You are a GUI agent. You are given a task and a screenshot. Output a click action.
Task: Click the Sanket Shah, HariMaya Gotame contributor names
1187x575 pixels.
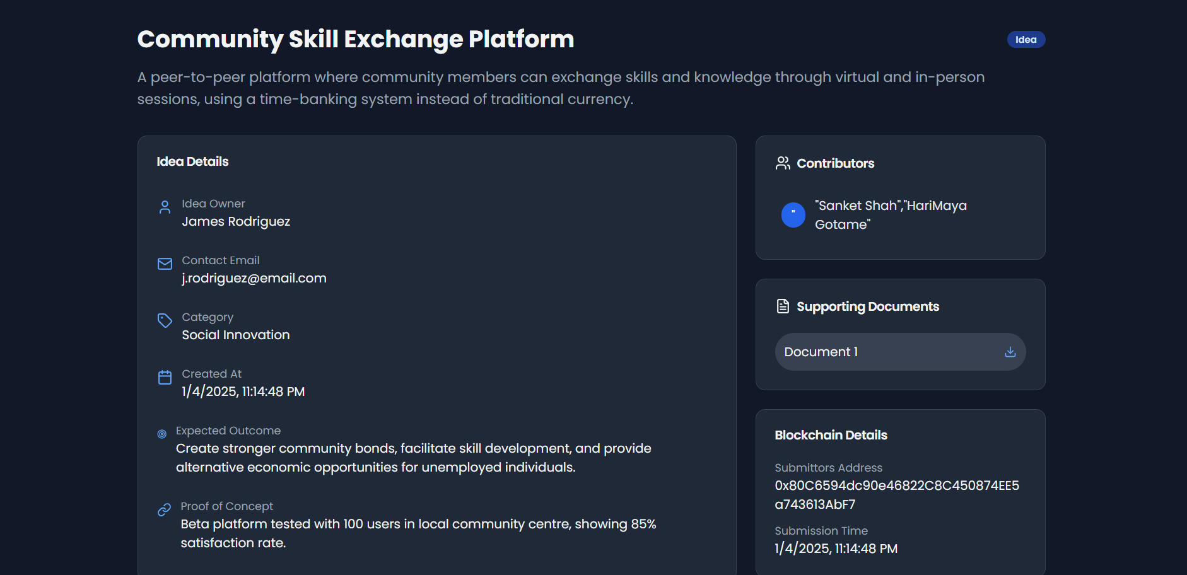[x=890, y=215]
